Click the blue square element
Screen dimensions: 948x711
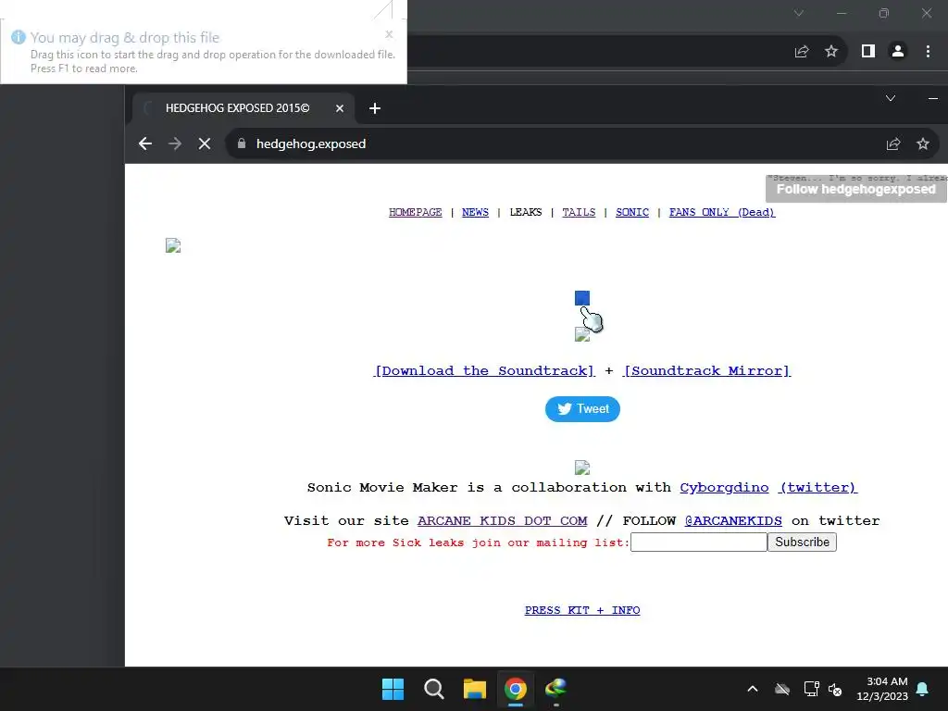click(582, 298)
